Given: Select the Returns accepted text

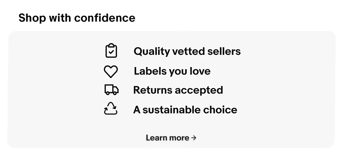Looking at the screenshot, I should 178,90.
